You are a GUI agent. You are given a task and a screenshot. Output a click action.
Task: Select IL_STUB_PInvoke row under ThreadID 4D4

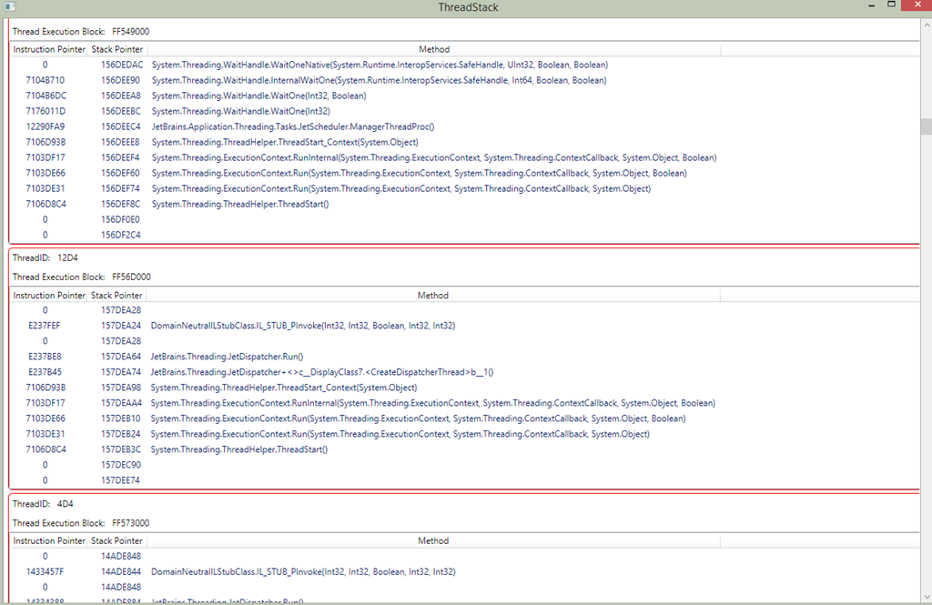(303, 571)
